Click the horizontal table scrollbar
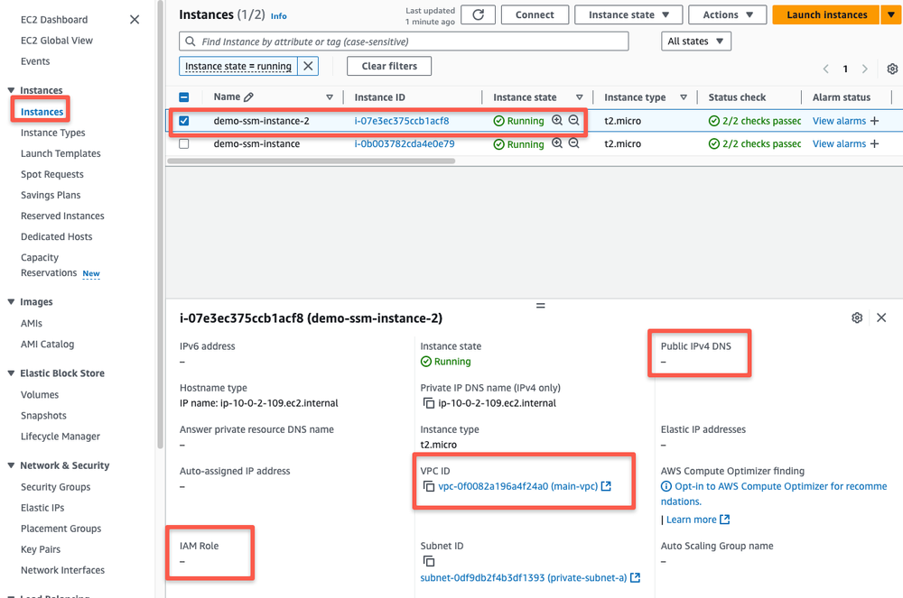The width and height of the screenshot is (903, 598). click(311, 161)
